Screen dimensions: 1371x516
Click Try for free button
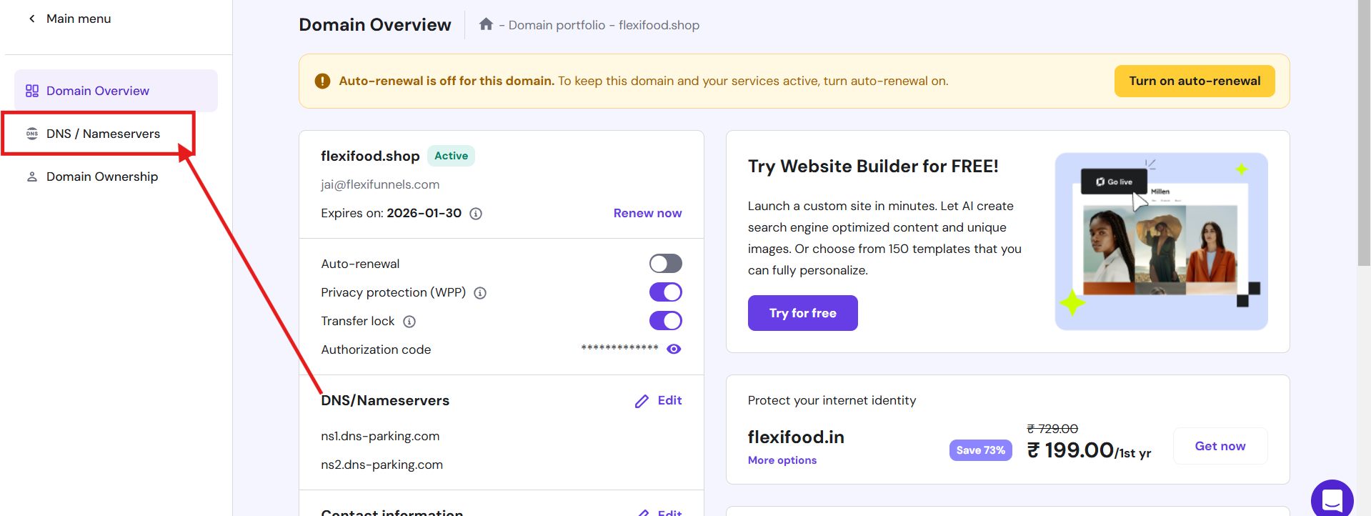(802, 313)
